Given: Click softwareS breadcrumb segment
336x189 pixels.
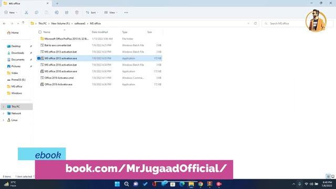Looking at the screenshot, I should [x=80, y=24].
